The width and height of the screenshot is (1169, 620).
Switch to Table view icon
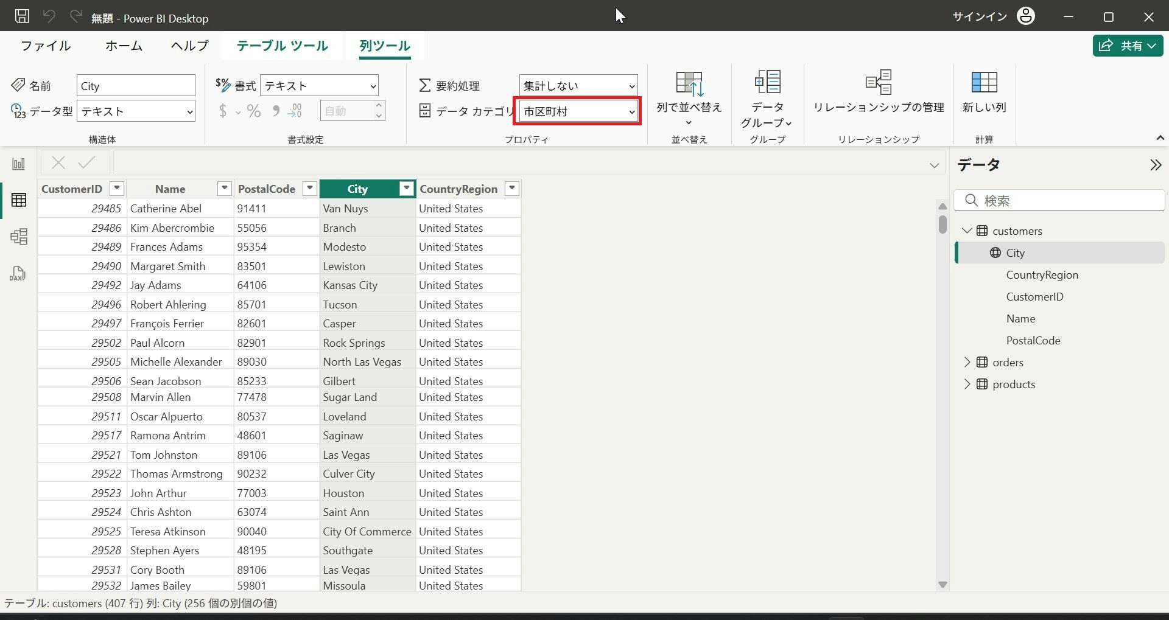18,200
